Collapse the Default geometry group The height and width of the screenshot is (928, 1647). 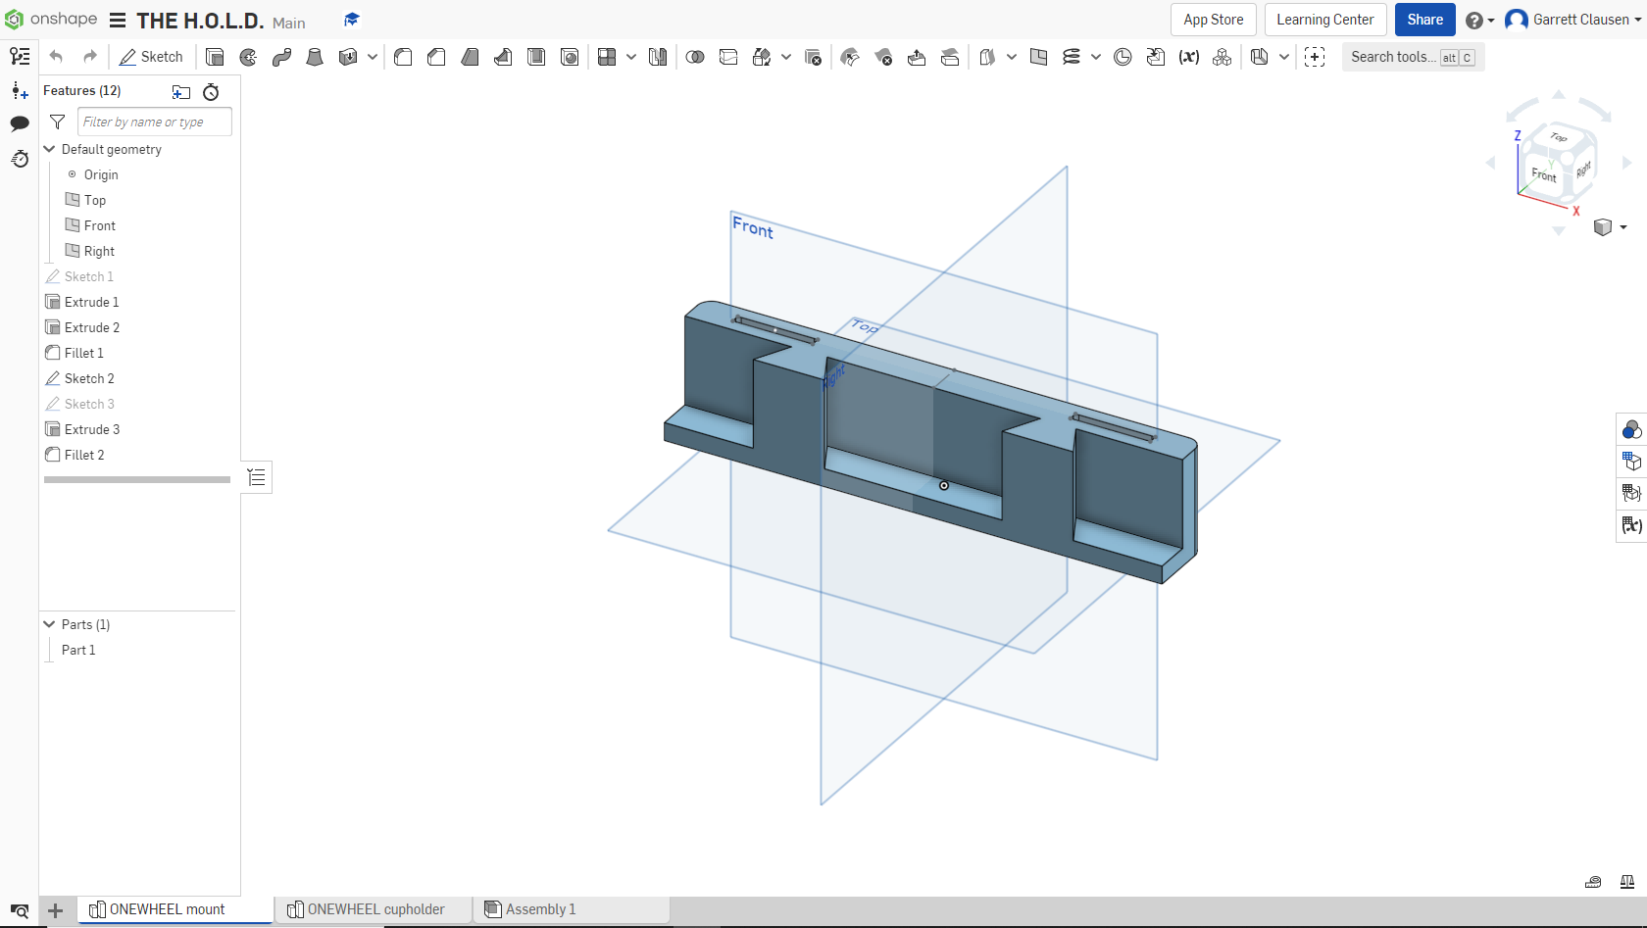[49, 149]
